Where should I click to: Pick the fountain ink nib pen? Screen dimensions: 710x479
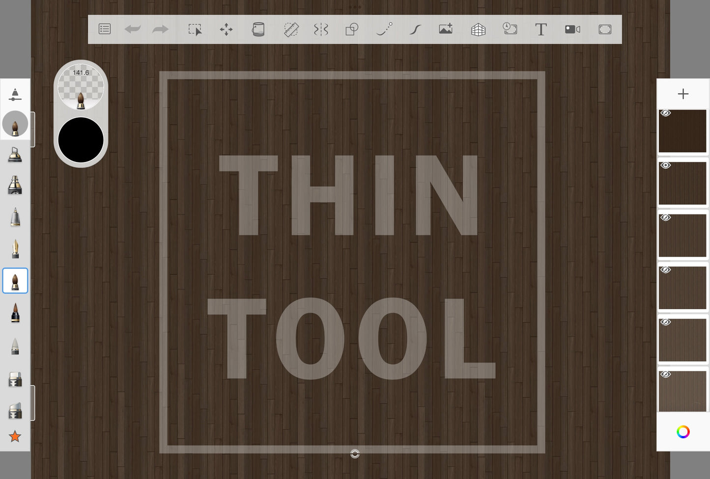coord(15,249)
